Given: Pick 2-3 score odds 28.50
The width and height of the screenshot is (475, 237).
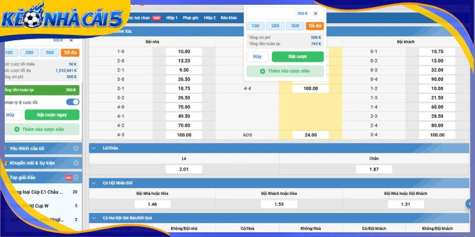Looking at the screenshot, I should click(437, 116).
